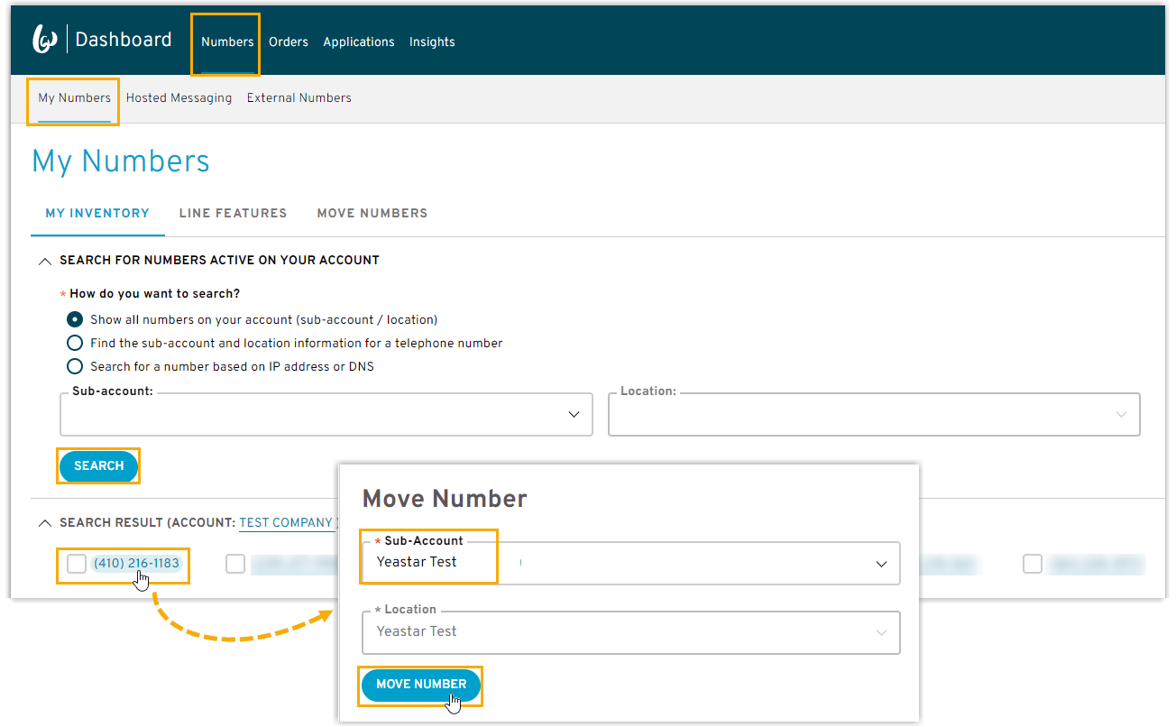Click the How do you want to search label

pyautogui.click(x=154, y=294)
